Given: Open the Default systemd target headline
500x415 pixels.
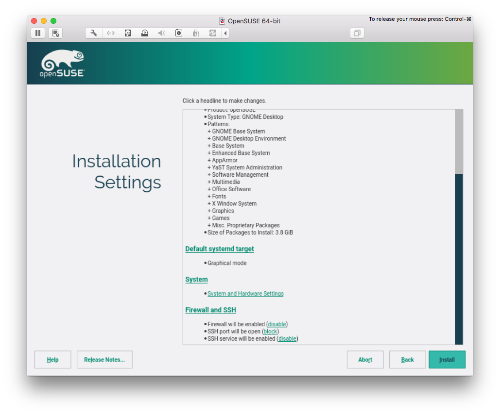Looking at the screenshot, I should (220, 249).
